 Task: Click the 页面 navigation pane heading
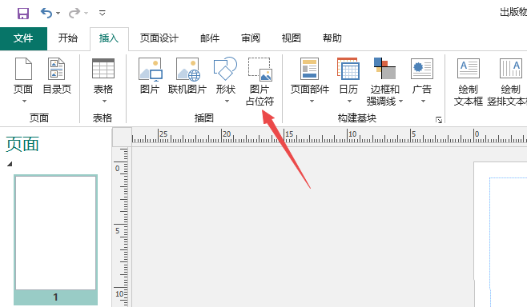point(22,144)
